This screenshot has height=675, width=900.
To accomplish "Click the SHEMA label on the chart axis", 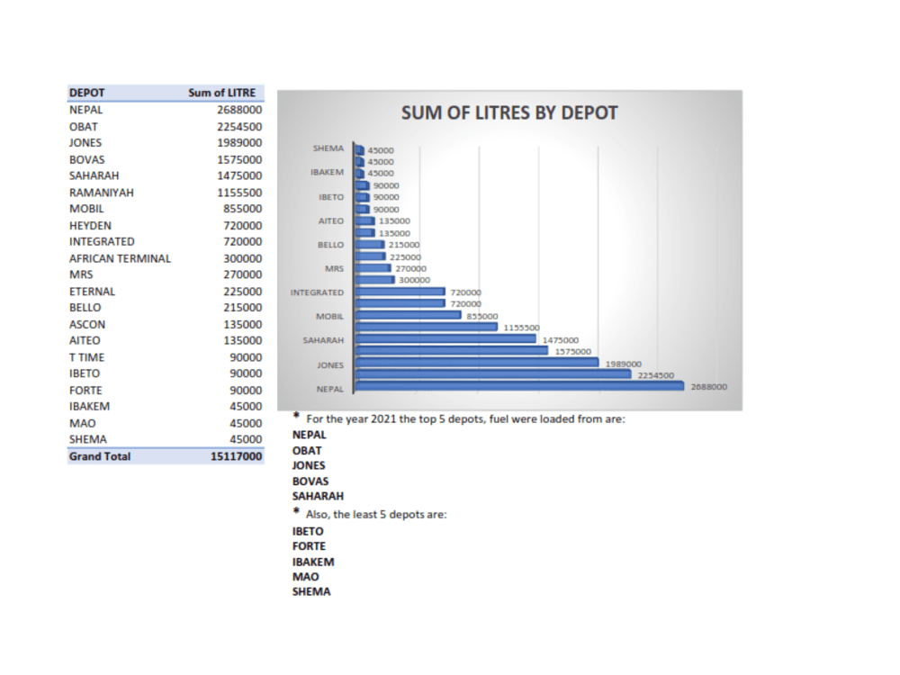I will click(x=328, y=148).
